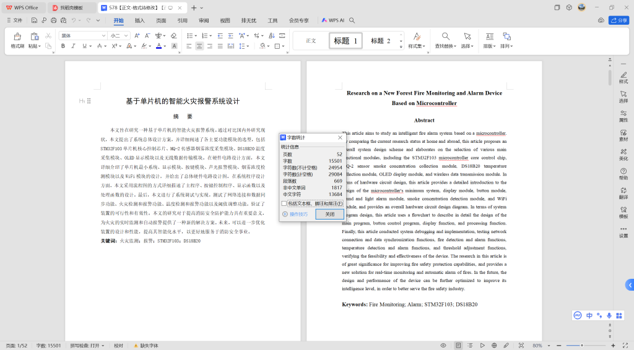Apply italic formatting with the I icon
The image size is (634, 350).
[x=74, y=46]
